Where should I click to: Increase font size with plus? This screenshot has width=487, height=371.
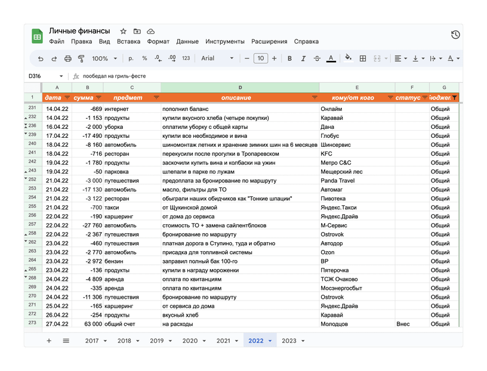coord(275,58)
